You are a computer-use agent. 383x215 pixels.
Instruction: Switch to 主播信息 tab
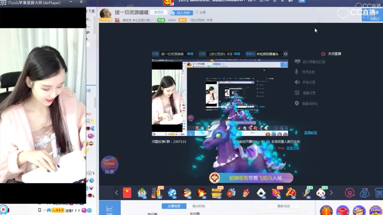point(174,206)
